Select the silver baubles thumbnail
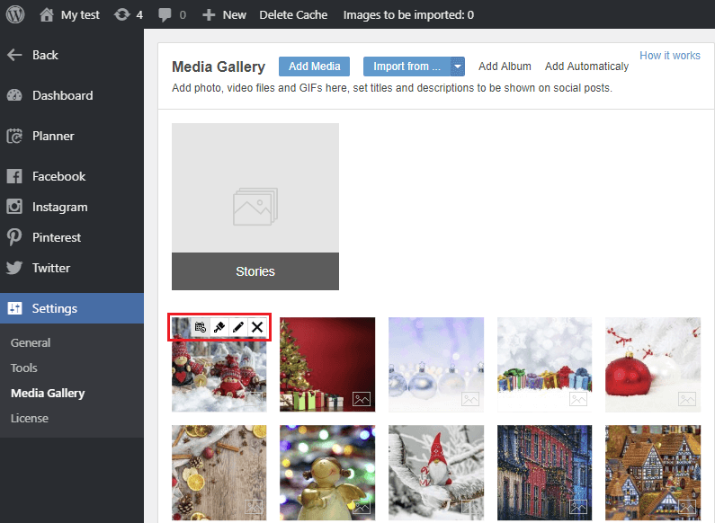The width and height of the screenshot is (715, 523). pos(436,365)
